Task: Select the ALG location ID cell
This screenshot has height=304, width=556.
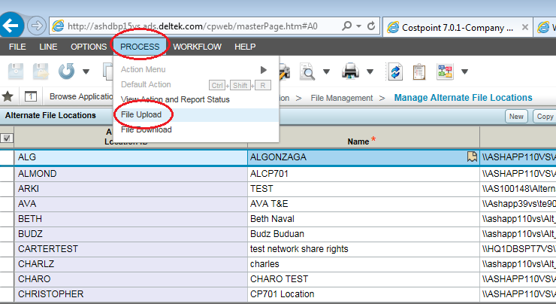Action: coord(131,157)
